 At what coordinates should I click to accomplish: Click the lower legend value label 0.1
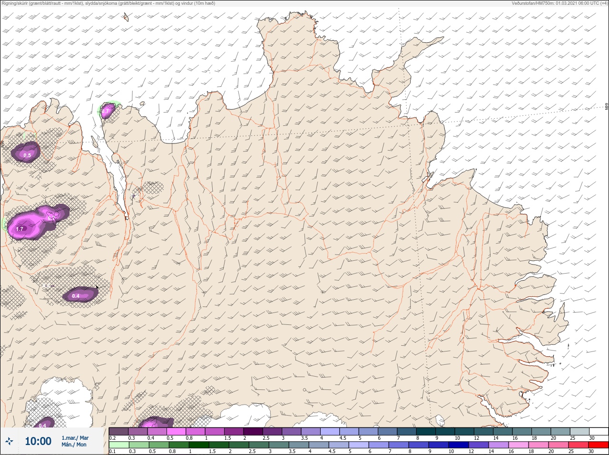112,452
